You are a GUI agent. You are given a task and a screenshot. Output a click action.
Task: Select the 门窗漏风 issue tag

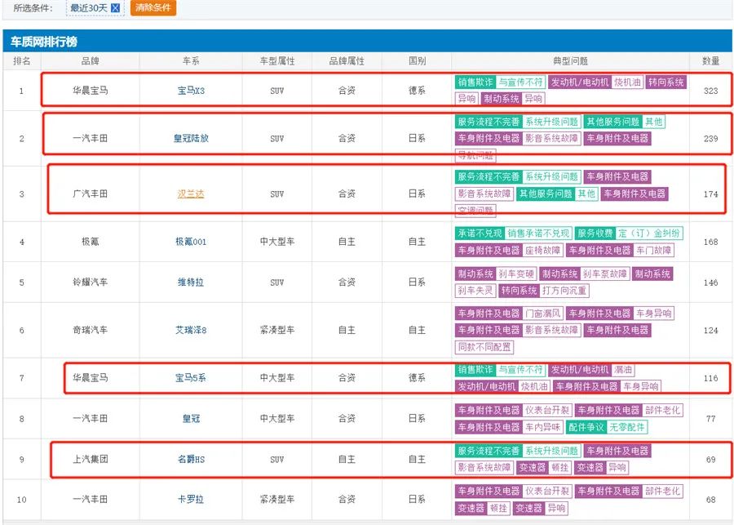click(542, 314)
